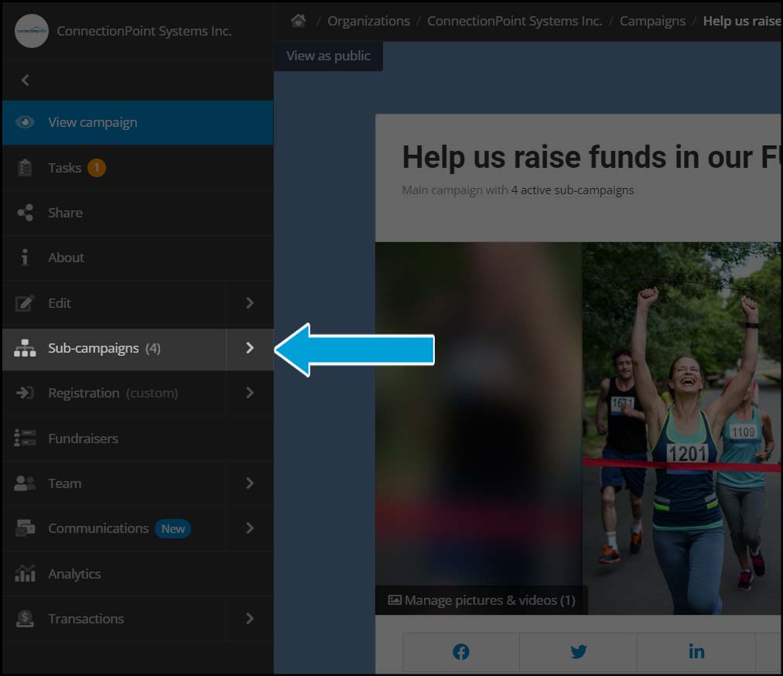Viewport: 783px width, 676px height.
Task: Expand the Registration submenu arrow
Action: [249, 393]
